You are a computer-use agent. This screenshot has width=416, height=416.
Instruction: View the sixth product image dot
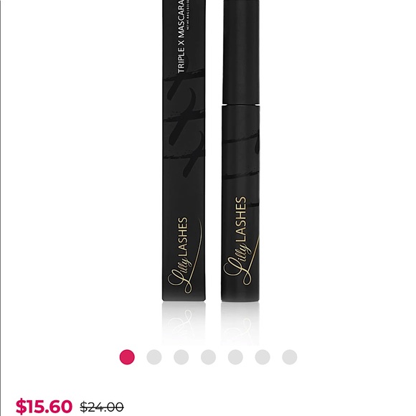coord(263,357)
